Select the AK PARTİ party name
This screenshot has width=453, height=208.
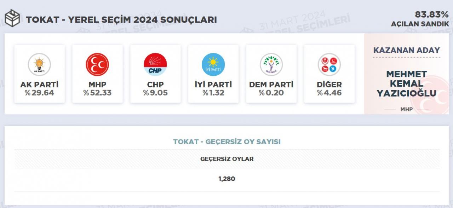[39, 85]
